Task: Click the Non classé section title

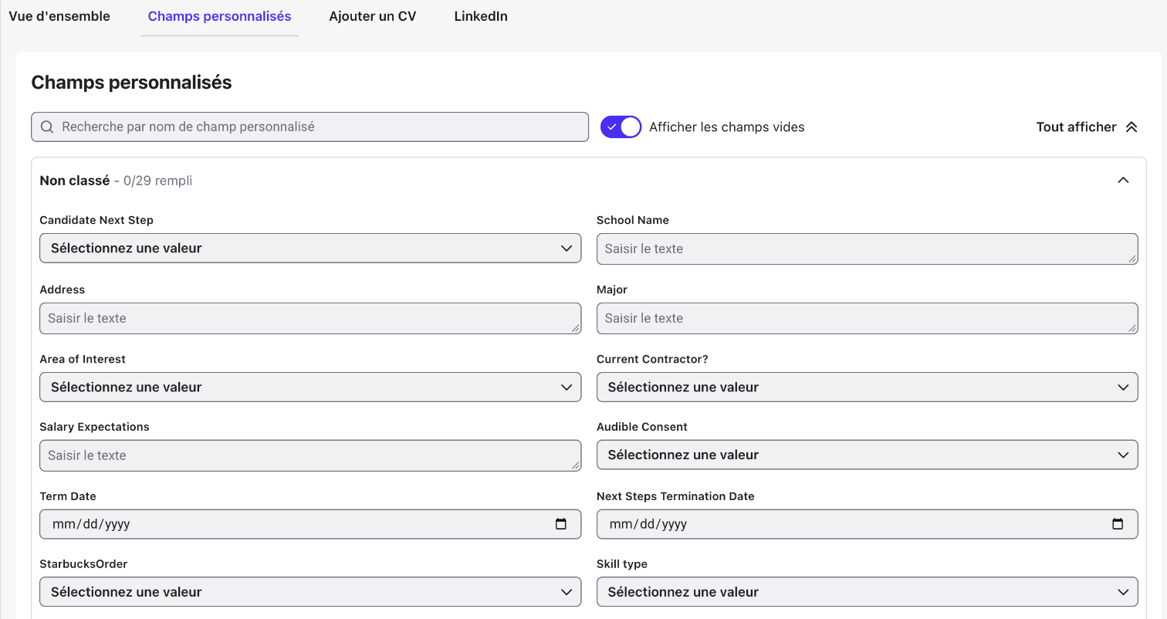Action: (75, 181)
